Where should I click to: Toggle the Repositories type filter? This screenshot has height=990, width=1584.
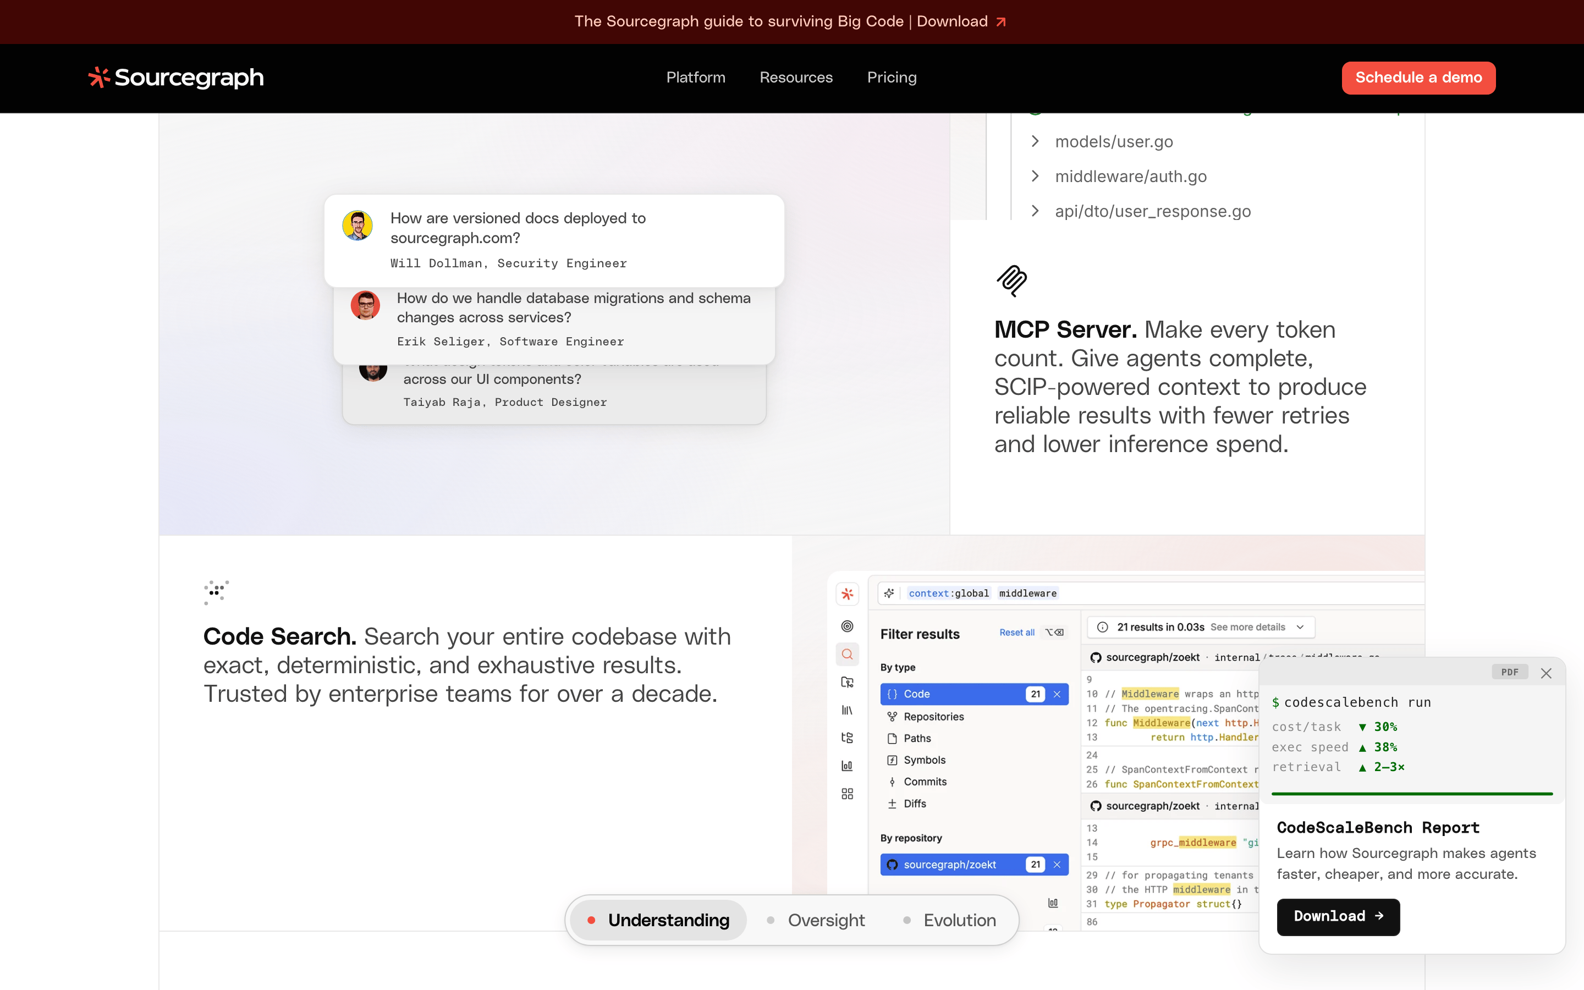click(x=974, y=717)
